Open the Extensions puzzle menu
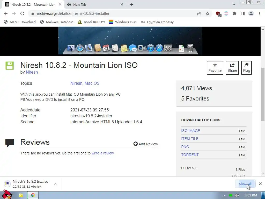 pos(234,13)
